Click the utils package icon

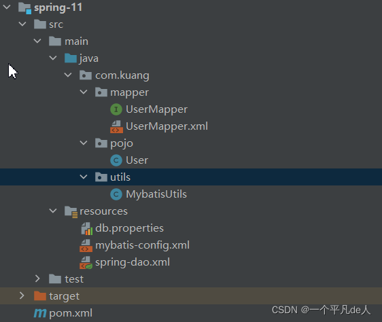101,177
